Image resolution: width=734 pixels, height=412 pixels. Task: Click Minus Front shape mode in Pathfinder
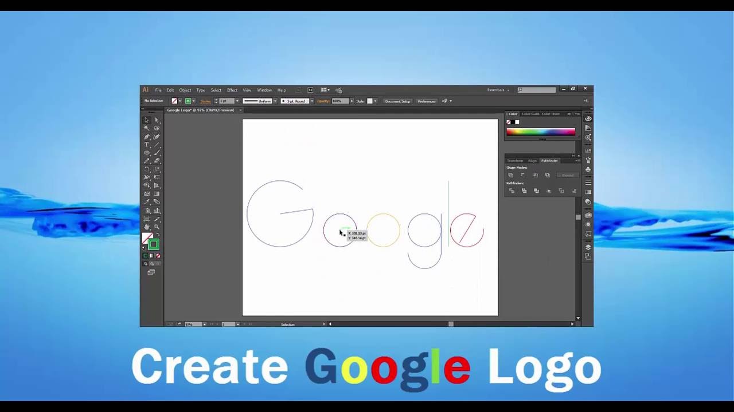point(523,175)
